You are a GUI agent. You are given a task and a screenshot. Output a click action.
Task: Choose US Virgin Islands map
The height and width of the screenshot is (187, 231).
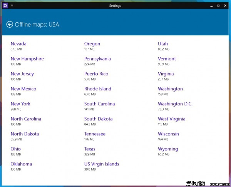[102, 164]
